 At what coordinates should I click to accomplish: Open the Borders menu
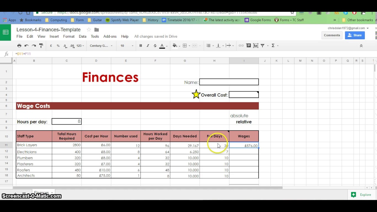click(x=185, y=46)
